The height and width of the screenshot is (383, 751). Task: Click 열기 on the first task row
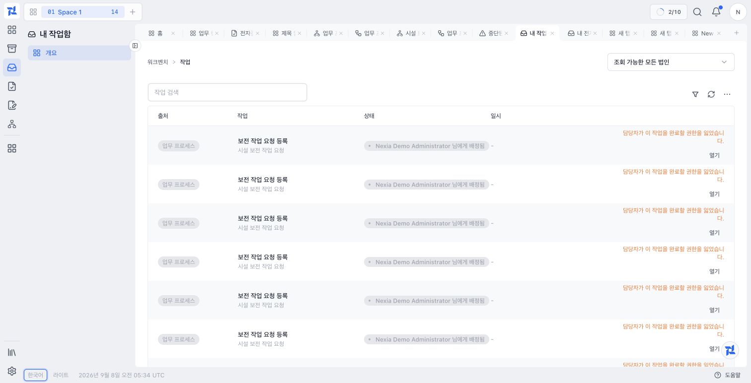coord(714,155)
